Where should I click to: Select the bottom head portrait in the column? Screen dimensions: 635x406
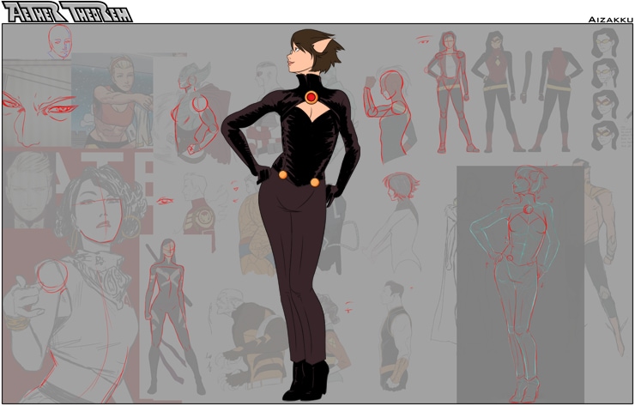click(x=605, y=134)
